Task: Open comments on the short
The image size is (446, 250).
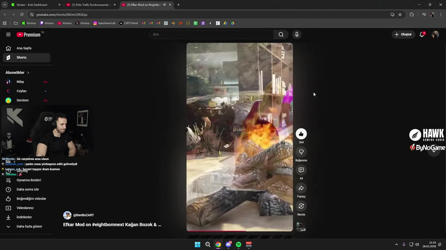Action: tap(301, 170)
